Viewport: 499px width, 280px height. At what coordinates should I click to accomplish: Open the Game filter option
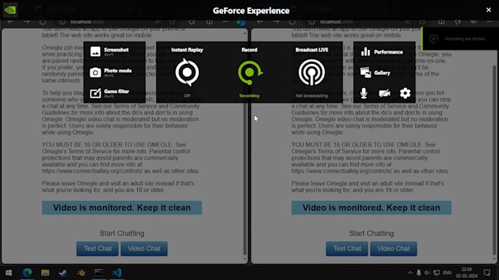tap(109, 93)
